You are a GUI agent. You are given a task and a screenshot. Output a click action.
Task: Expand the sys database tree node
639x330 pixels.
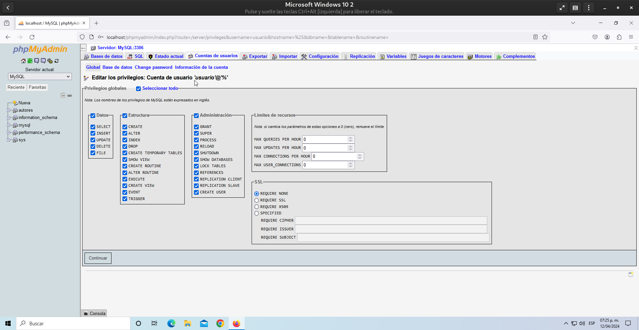click(x=9, y=140)
